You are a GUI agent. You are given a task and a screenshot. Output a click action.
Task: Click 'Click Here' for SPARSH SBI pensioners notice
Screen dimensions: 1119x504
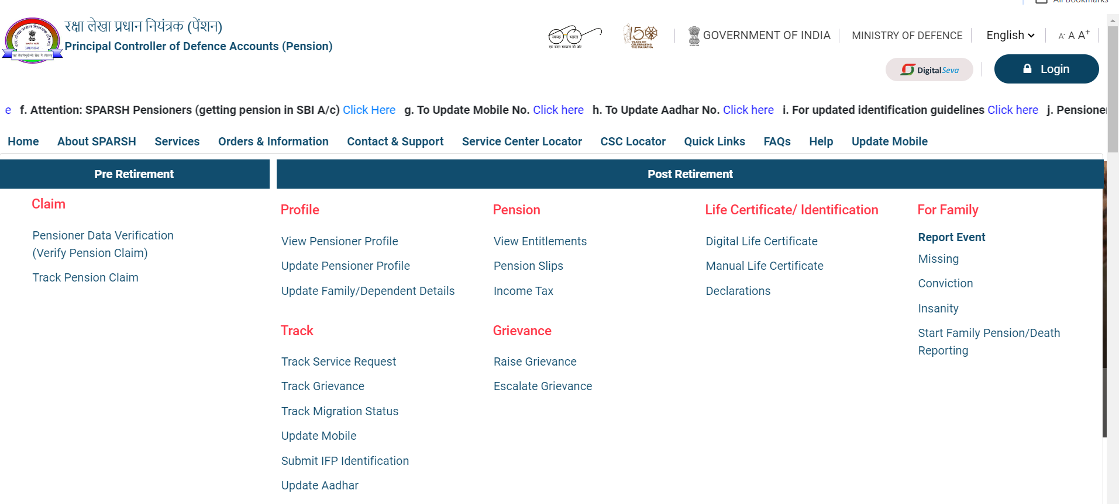[x=369, y=110]
